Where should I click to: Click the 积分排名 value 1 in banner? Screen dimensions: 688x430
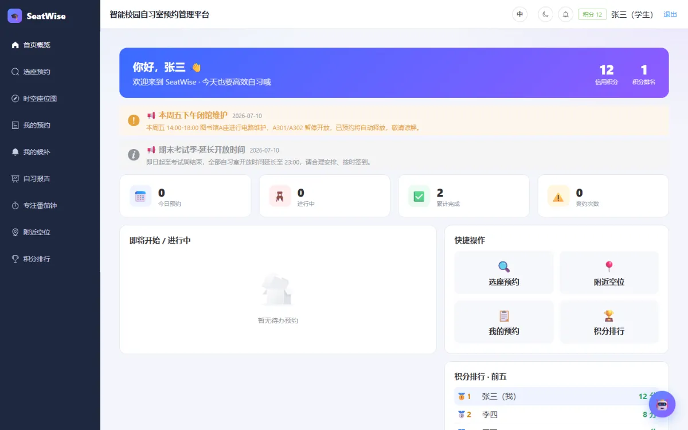[644, 70]
